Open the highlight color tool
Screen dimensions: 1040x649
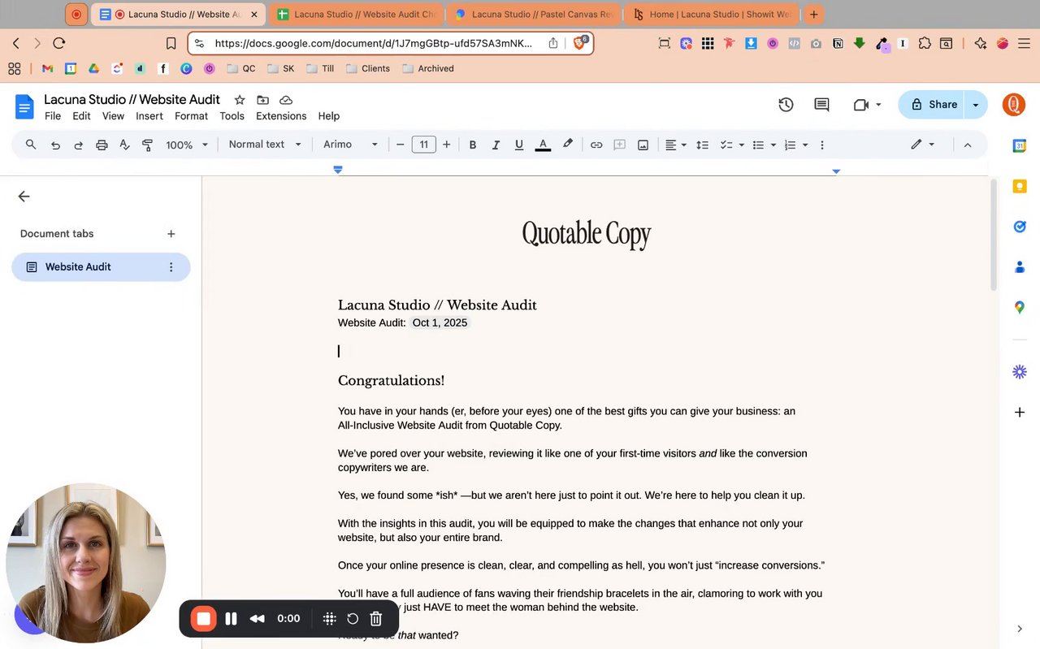pos(567,145)
